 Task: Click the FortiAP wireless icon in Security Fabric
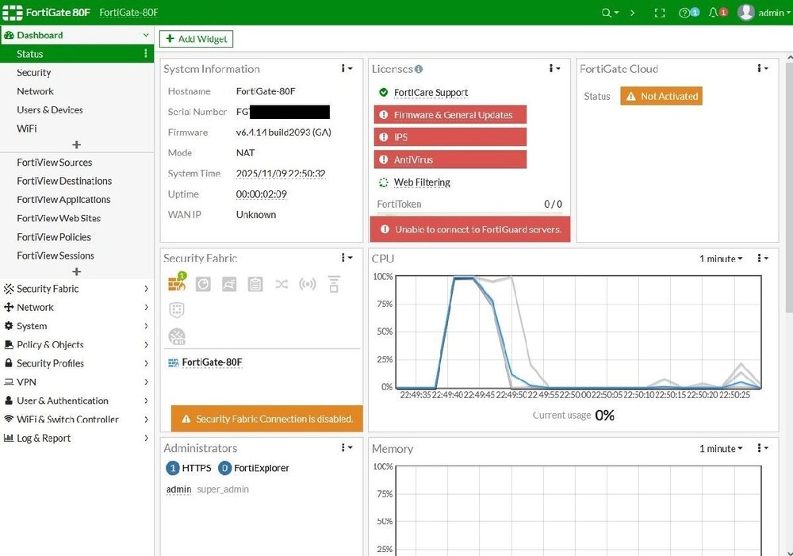tap(308, 284)
